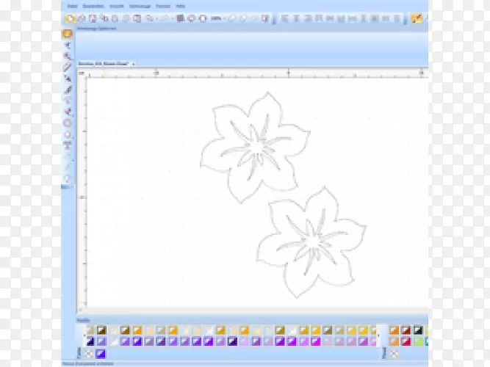Select the circle shape tool in left toolbar
The height and width of the screenshot is (367, 490).
click(x=68, y=123)
